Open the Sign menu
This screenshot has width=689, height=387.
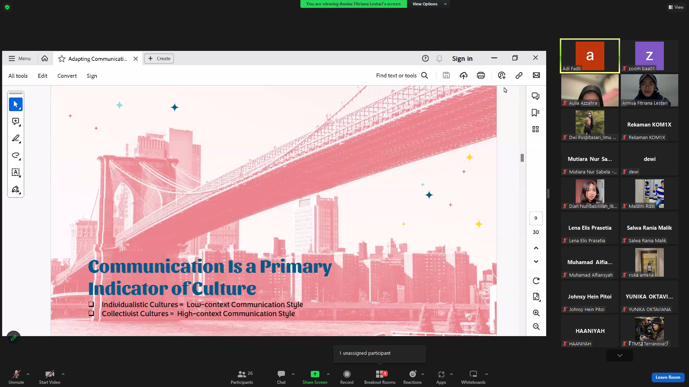pos(92,76)
